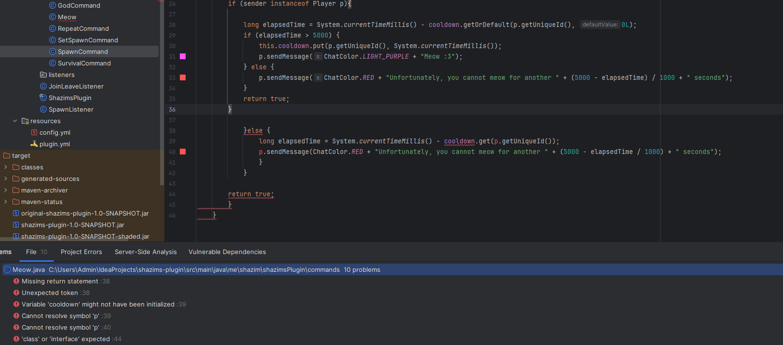Place cursor on 'return true;' at line 44

tap(251, 194)
